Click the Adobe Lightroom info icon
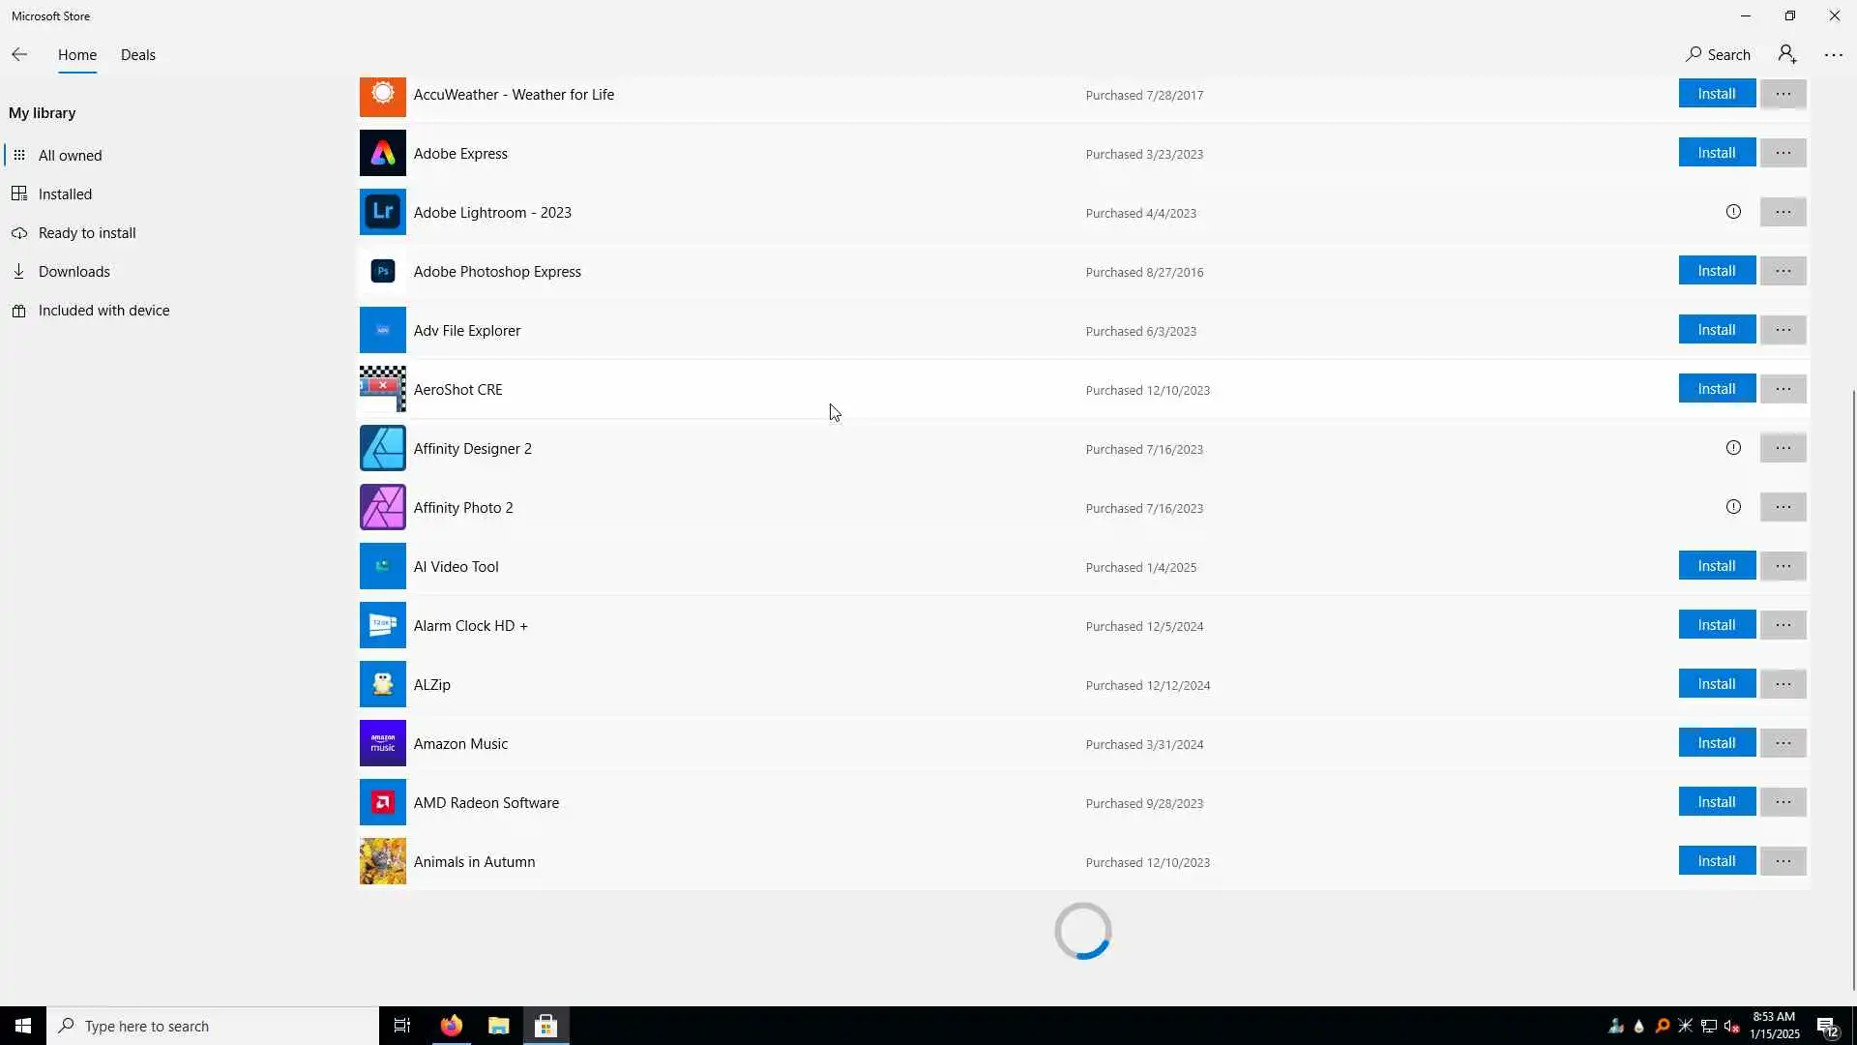The width and height of the screenshot is (1857, 1045). click(1733, 212)
